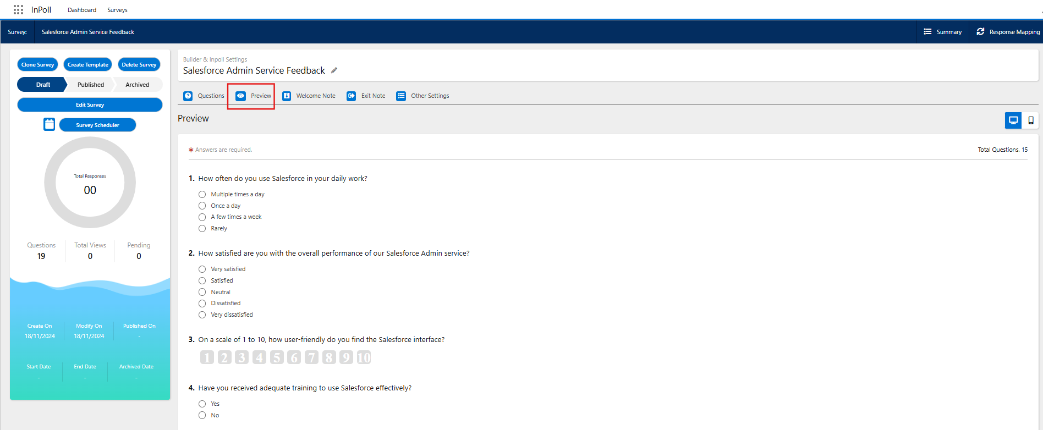The height and width of the screenshot is (430, 1043).
Task: Select rating 3 on the scale
Action: click(241, 357)
